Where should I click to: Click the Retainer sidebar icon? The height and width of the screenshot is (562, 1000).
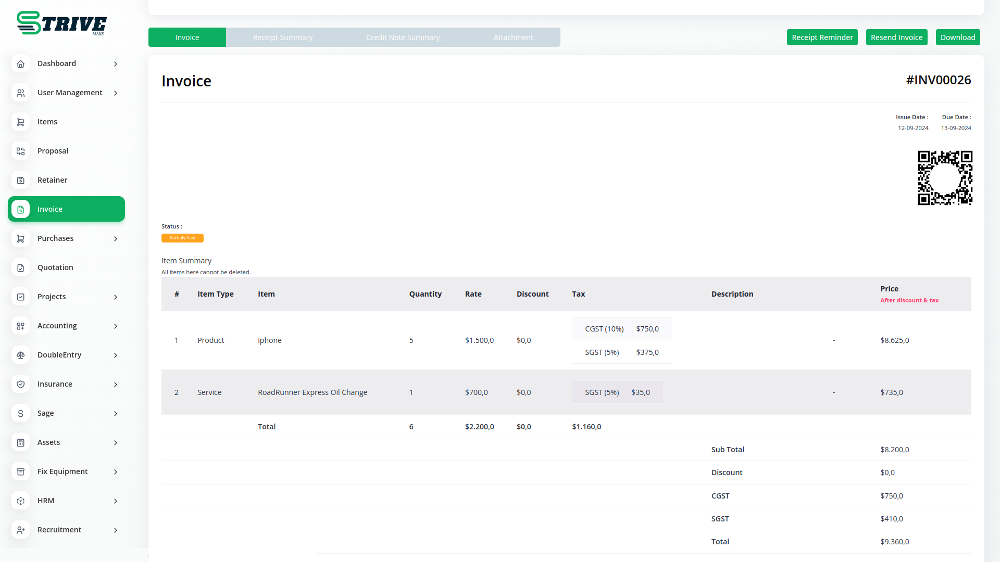pyautogui.click(x=20, y=180)
